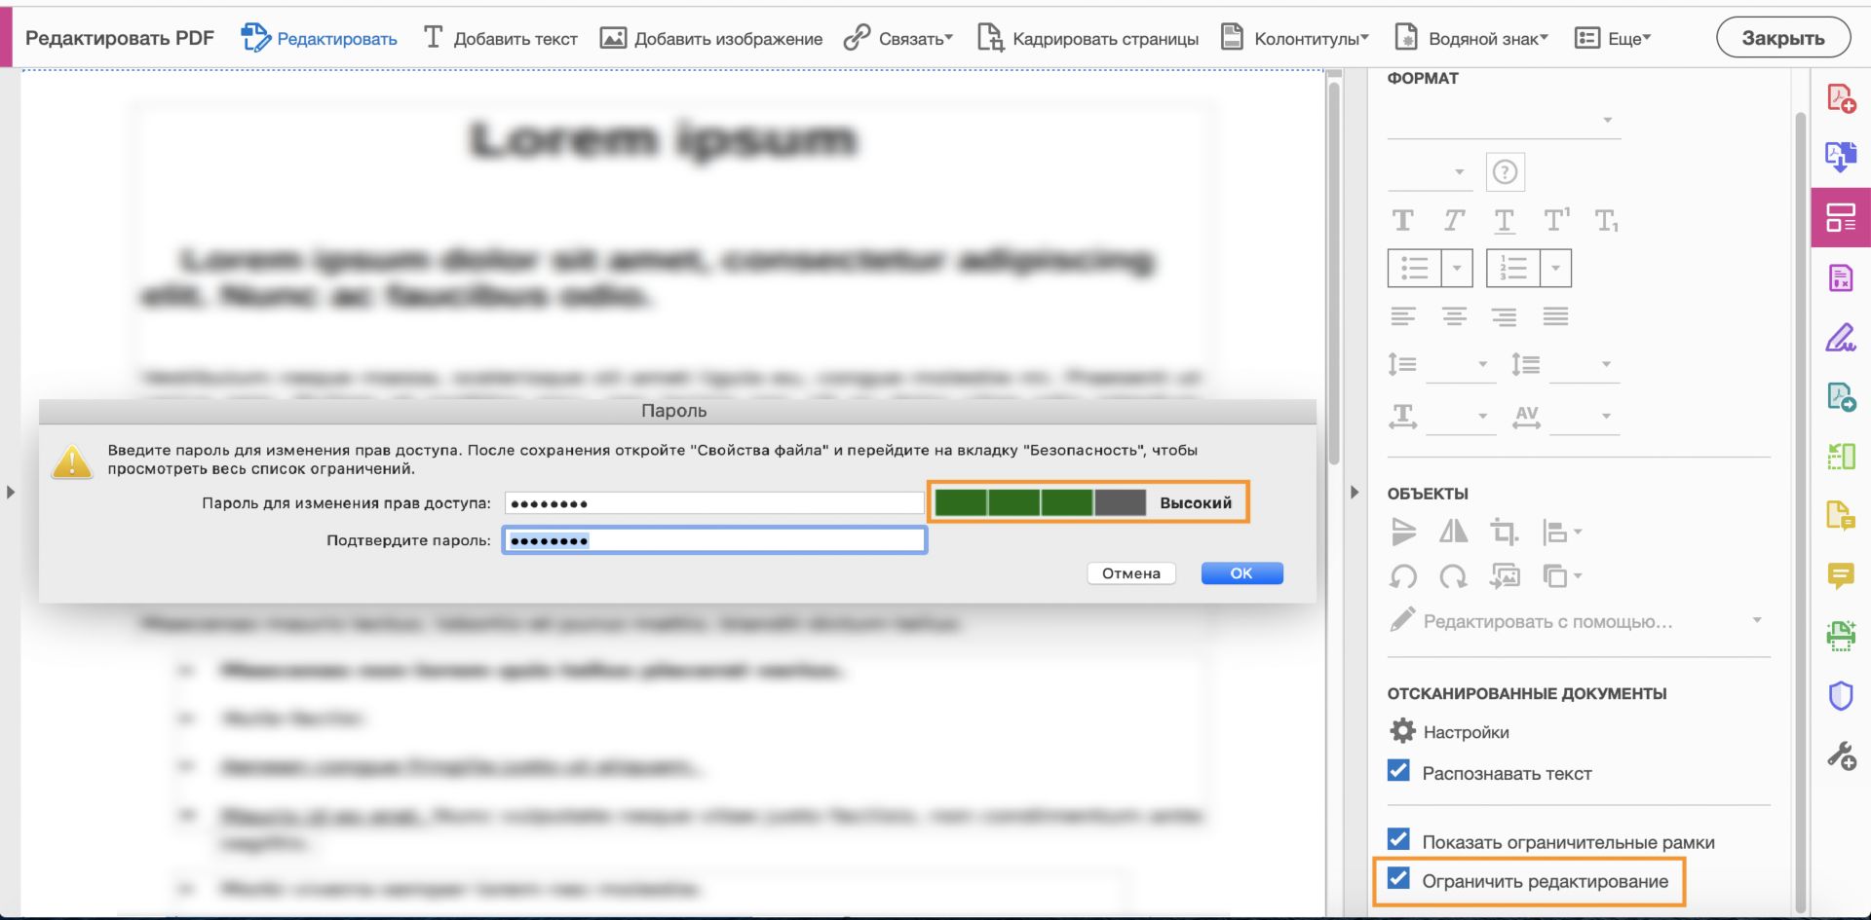Click the highlighted pink Edit PDF sidebar icon
This screenshot has height=920, width=1871.
1841,217
